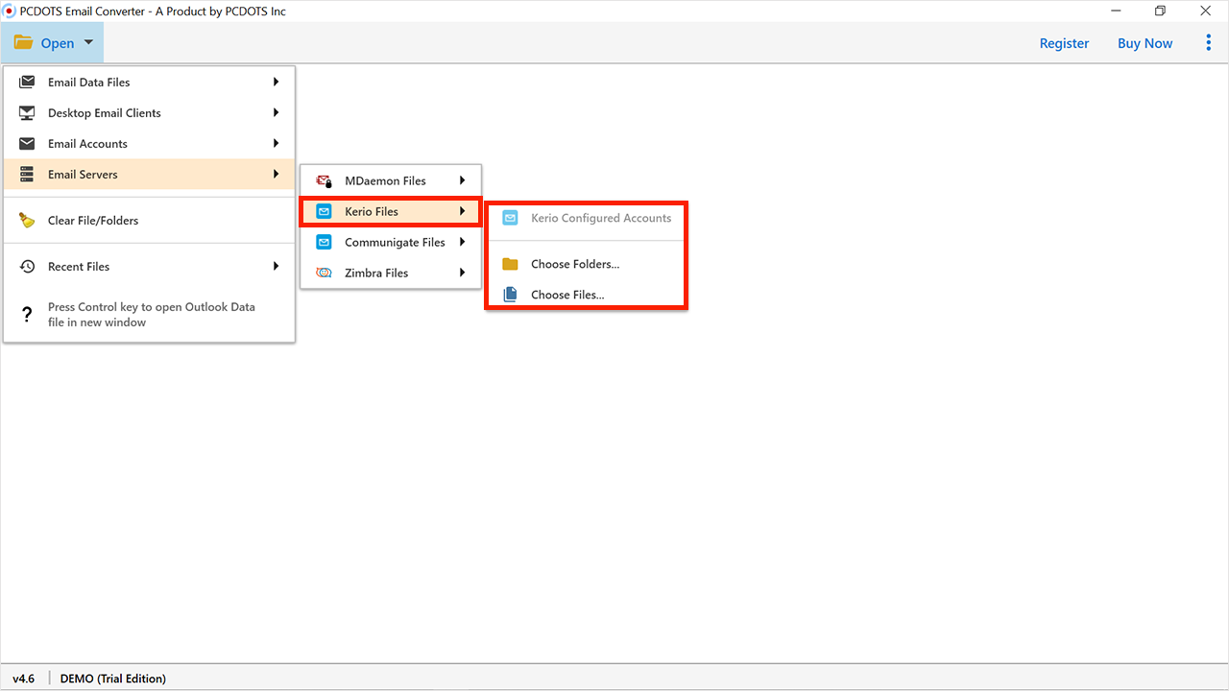The image size is (1229, 691).
Task: Click the Clear File/Folders broom icon
Action: click(x=27, y=220)
